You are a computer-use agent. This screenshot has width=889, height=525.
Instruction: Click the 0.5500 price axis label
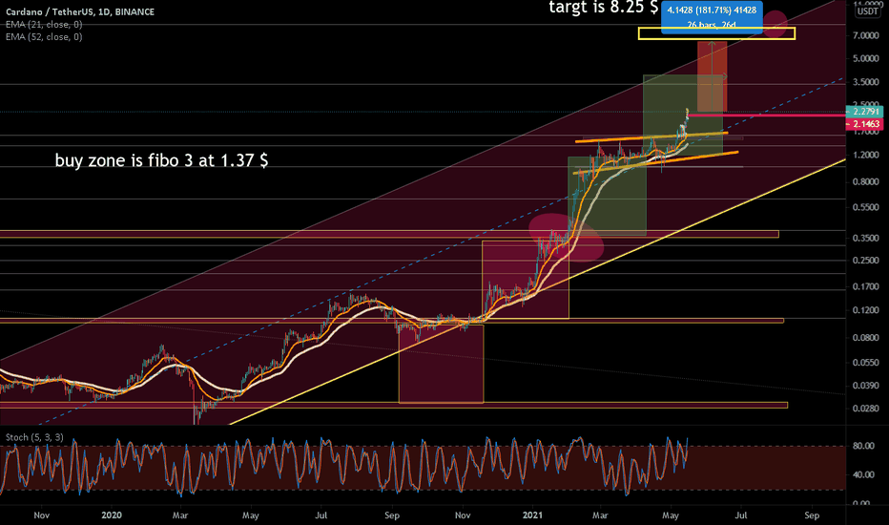[865, 208]
